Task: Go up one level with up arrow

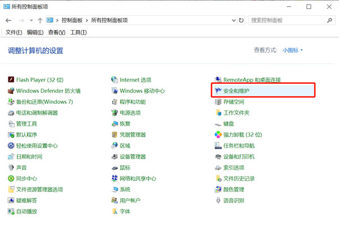Action: pyautogui.click(x=40, y=20)
